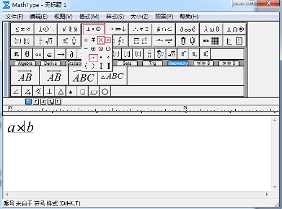Insert the left double square bracket

coord(101,66)
